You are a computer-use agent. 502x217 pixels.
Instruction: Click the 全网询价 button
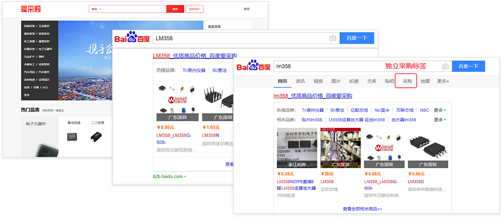pos(195,9)
